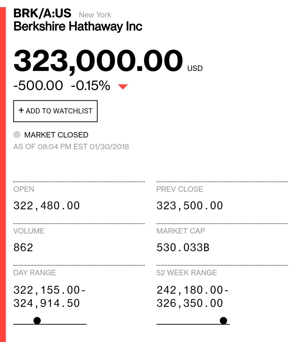Image resolution: width=302 pixels, height=342 pixels.
Task: Click the gray Market Closed status dot
Action: point(17,135)
